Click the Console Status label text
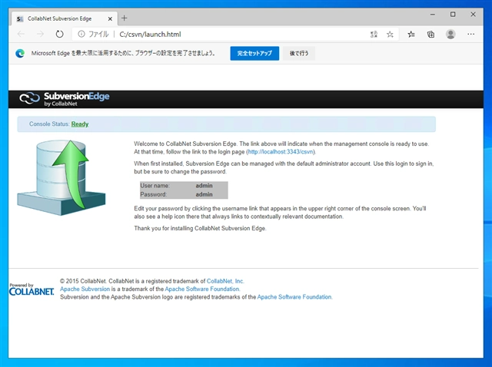 (x=49, y=124)
